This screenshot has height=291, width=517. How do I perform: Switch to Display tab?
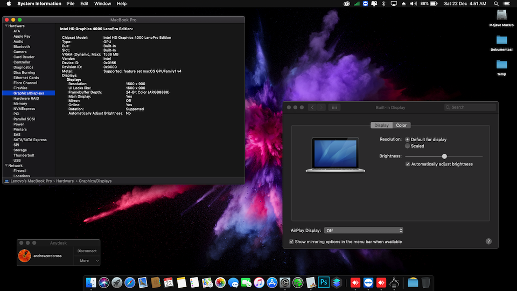point(381,126)
